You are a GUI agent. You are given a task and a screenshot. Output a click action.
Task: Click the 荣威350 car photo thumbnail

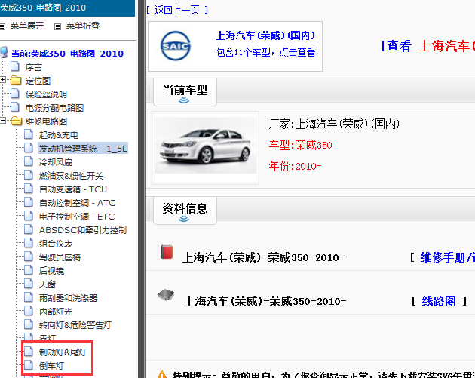[x=205, y=148]
